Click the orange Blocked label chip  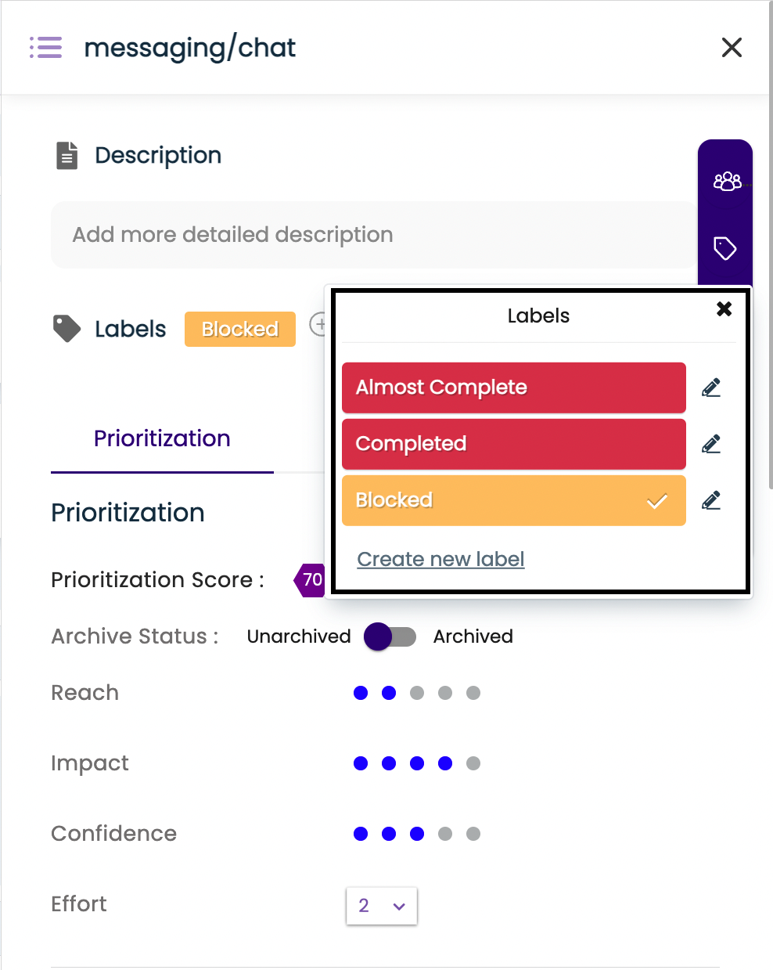pos(240,329)
